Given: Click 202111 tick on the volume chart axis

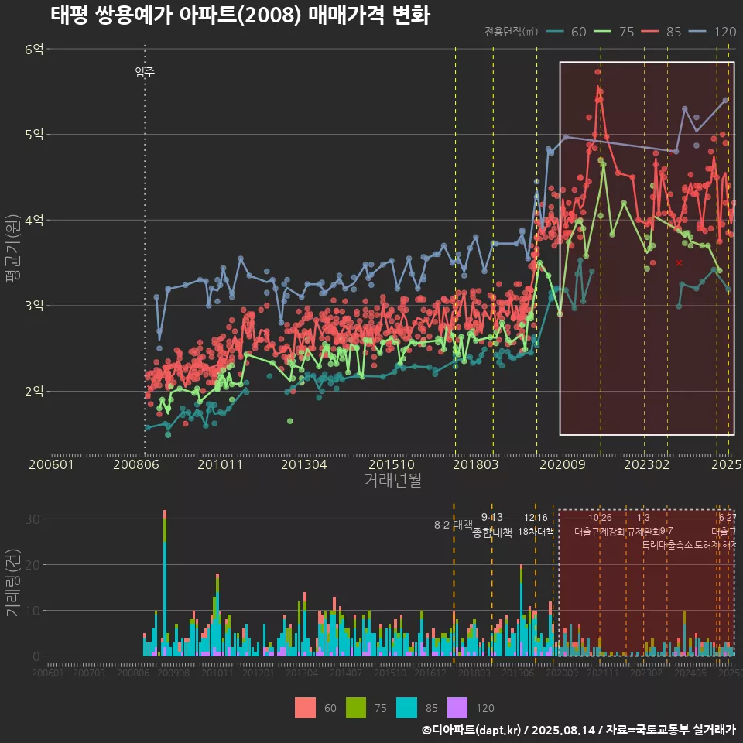Looking at the screenshot, I should click(x=603, y=673).
